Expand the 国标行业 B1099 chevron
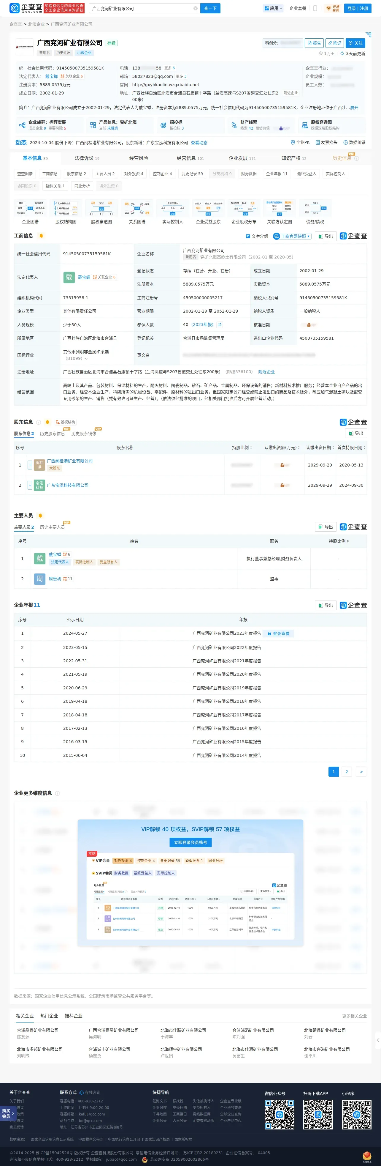The image size is (381, 1166). 86,358
